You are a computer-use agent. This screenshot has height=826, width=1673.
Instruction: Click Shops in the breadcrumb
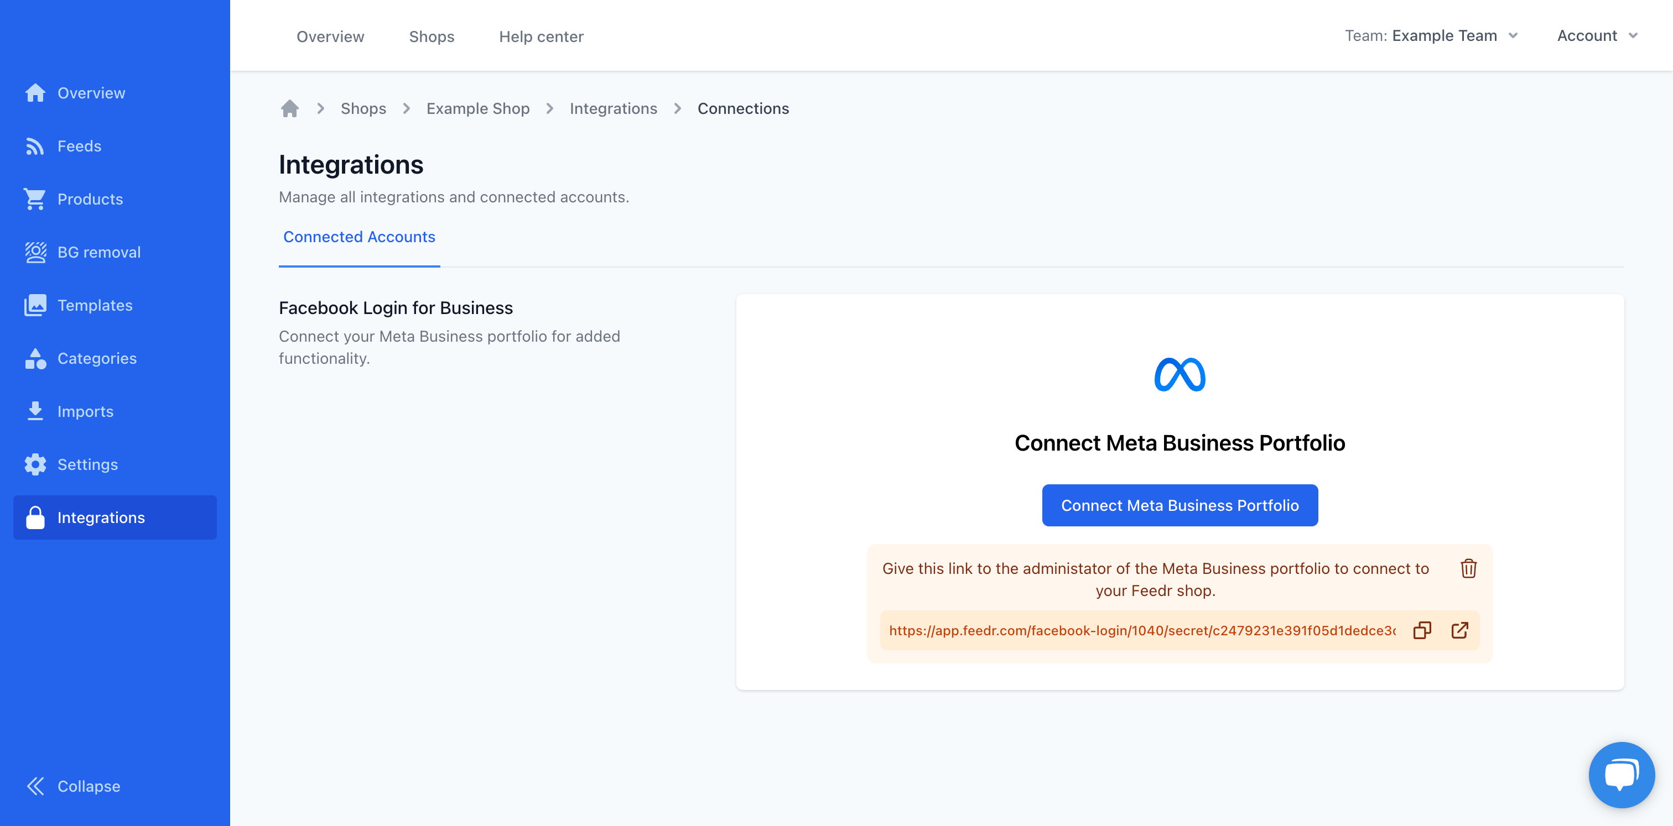(x=363, y=108)
